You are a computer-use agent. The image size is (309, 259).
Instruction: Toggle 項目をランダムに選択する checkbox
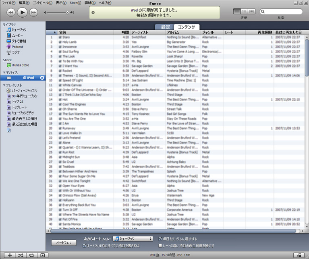[160, 239]
